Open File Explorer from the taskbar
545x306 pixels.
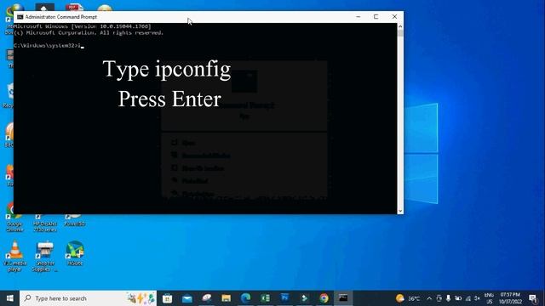[226, 298]
